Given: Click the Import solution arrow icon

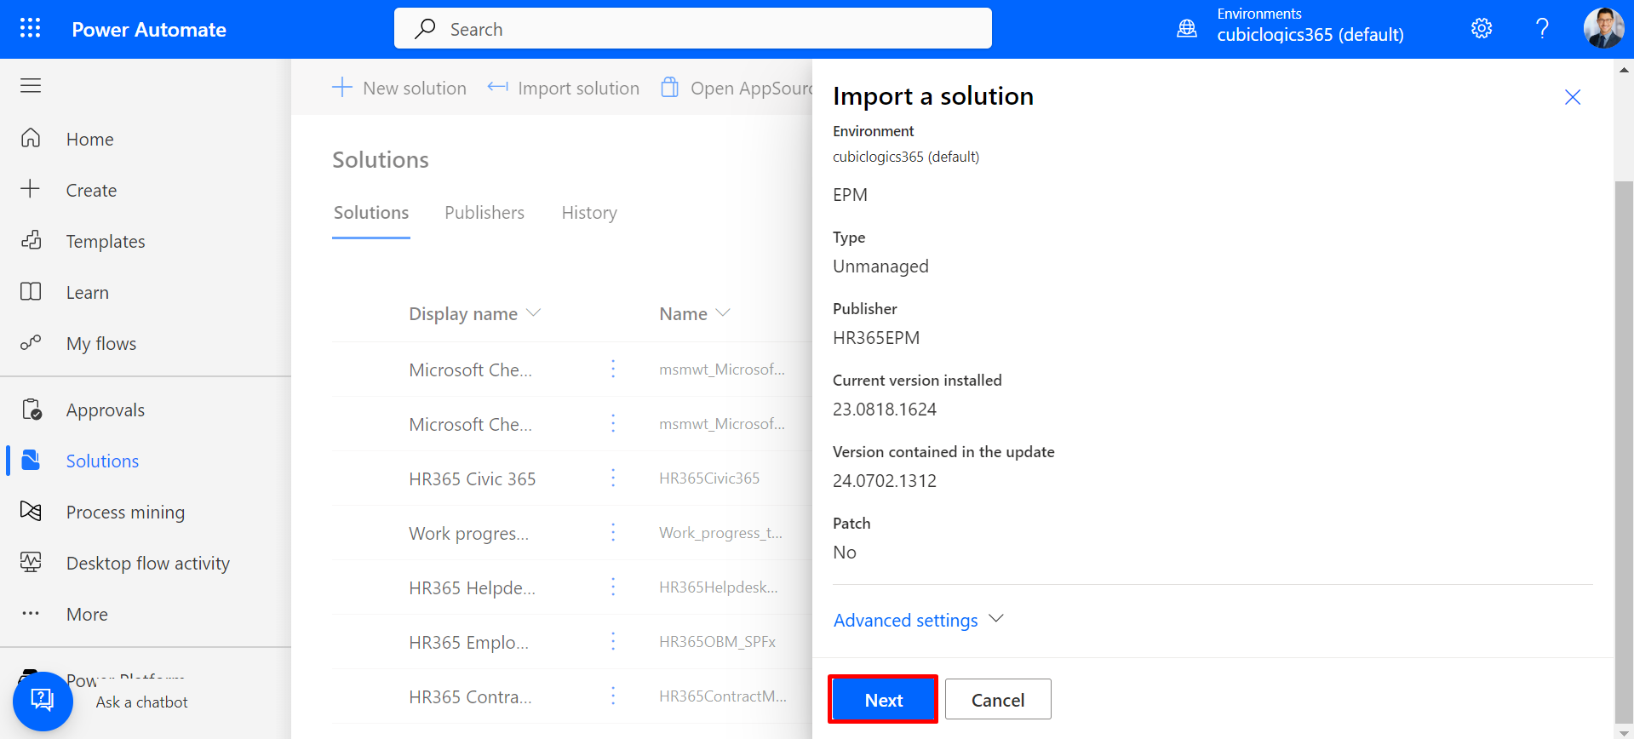Looking at the screenshot, I should point(497,87).
